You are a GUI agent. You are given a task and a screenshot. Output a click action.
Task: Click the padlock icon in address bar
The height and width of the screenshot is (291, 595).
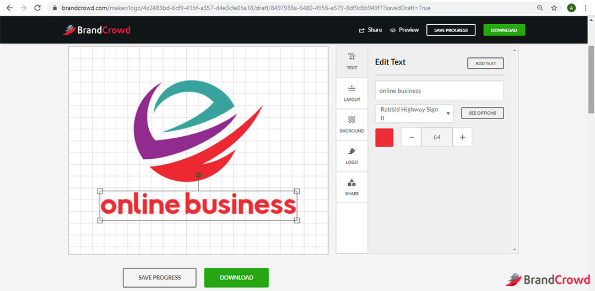pos(55,8)
